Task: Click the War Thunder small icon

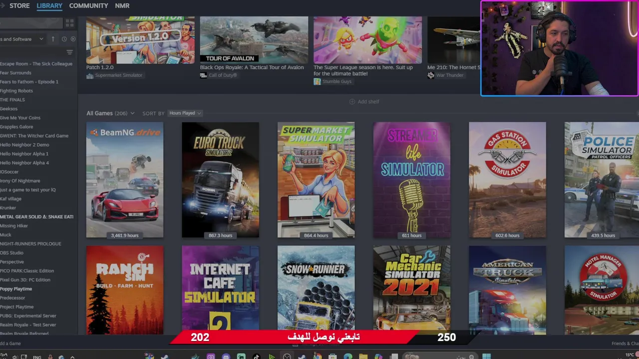Action: (431, 75)
